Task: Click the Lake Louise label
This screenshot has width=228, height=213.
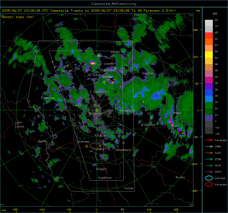Action: pyautogui.click(x=20, y=124)
